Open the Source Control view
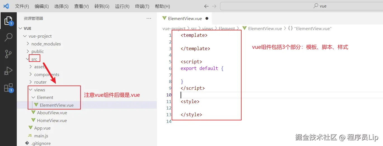Image resolution: width=383 pixels, height=146 pixels. coord(8,54)
